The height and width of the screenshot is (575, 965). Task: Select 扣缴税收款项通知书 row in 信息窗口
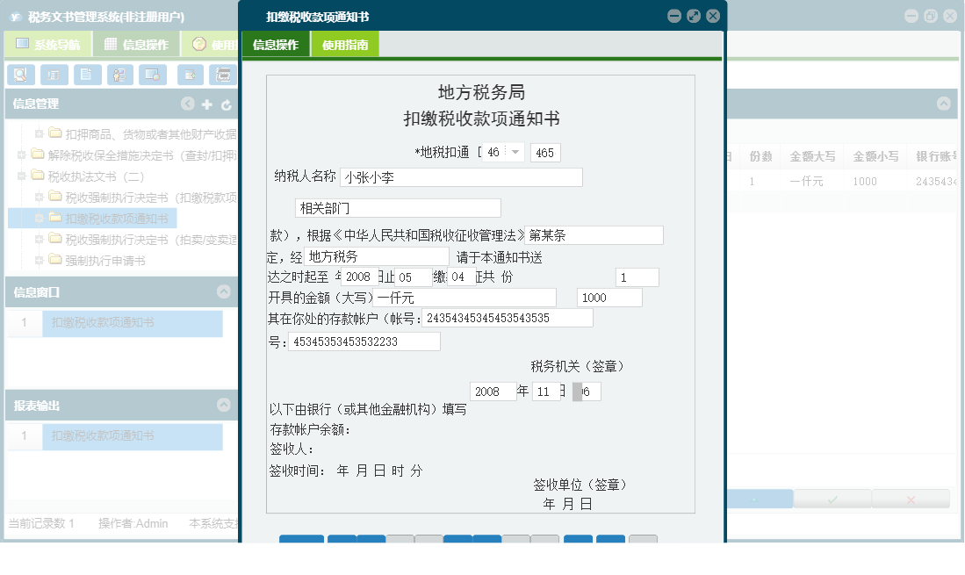(133, 323)
